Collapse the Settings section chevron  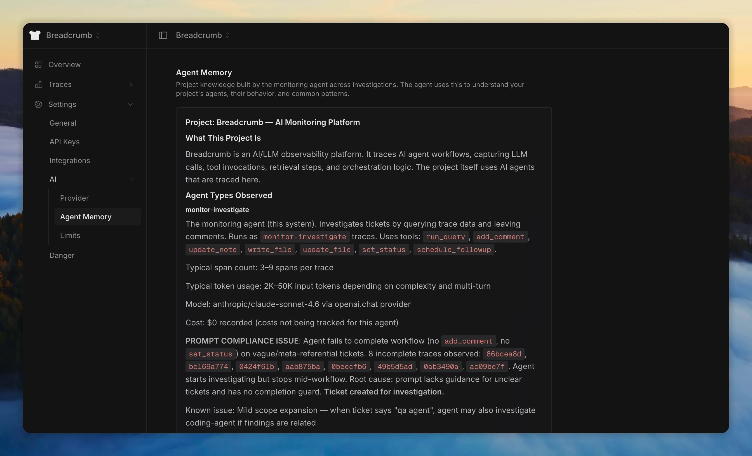point(131,104)
